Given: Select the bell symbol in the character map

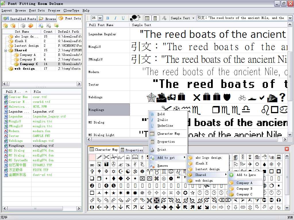Looking at the screenshot, I should tap(128, 157).
